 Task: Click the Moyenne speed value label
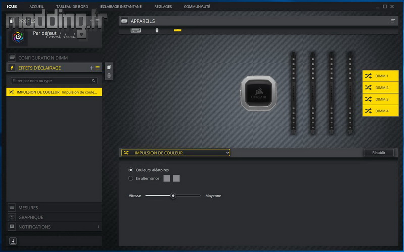(x=213, y=196)
